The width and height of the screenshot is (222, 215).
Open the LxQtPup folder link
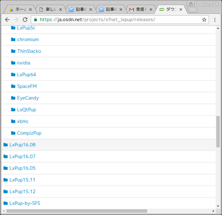(x=27, y=110)
